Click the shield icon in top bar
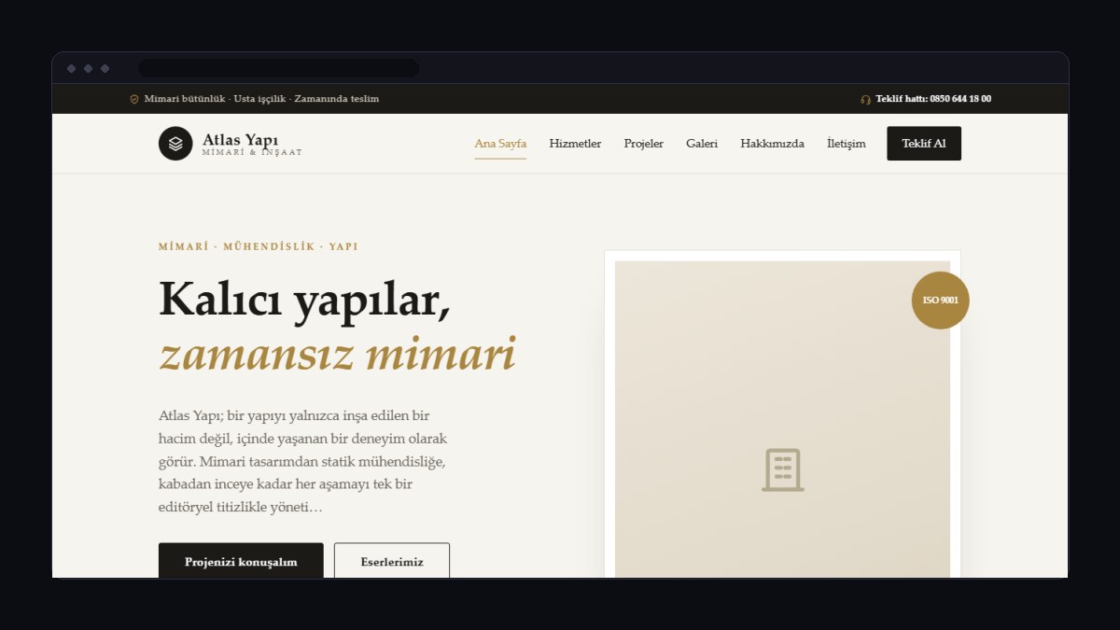 134,99
